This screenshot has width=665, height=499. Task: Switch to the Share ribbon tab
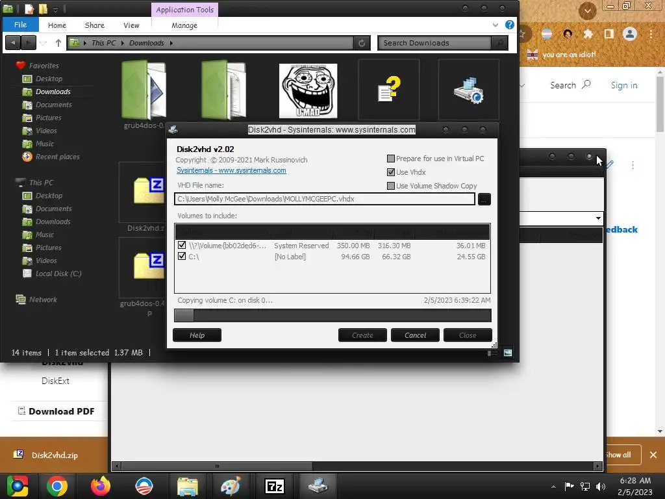pos(95,25)
